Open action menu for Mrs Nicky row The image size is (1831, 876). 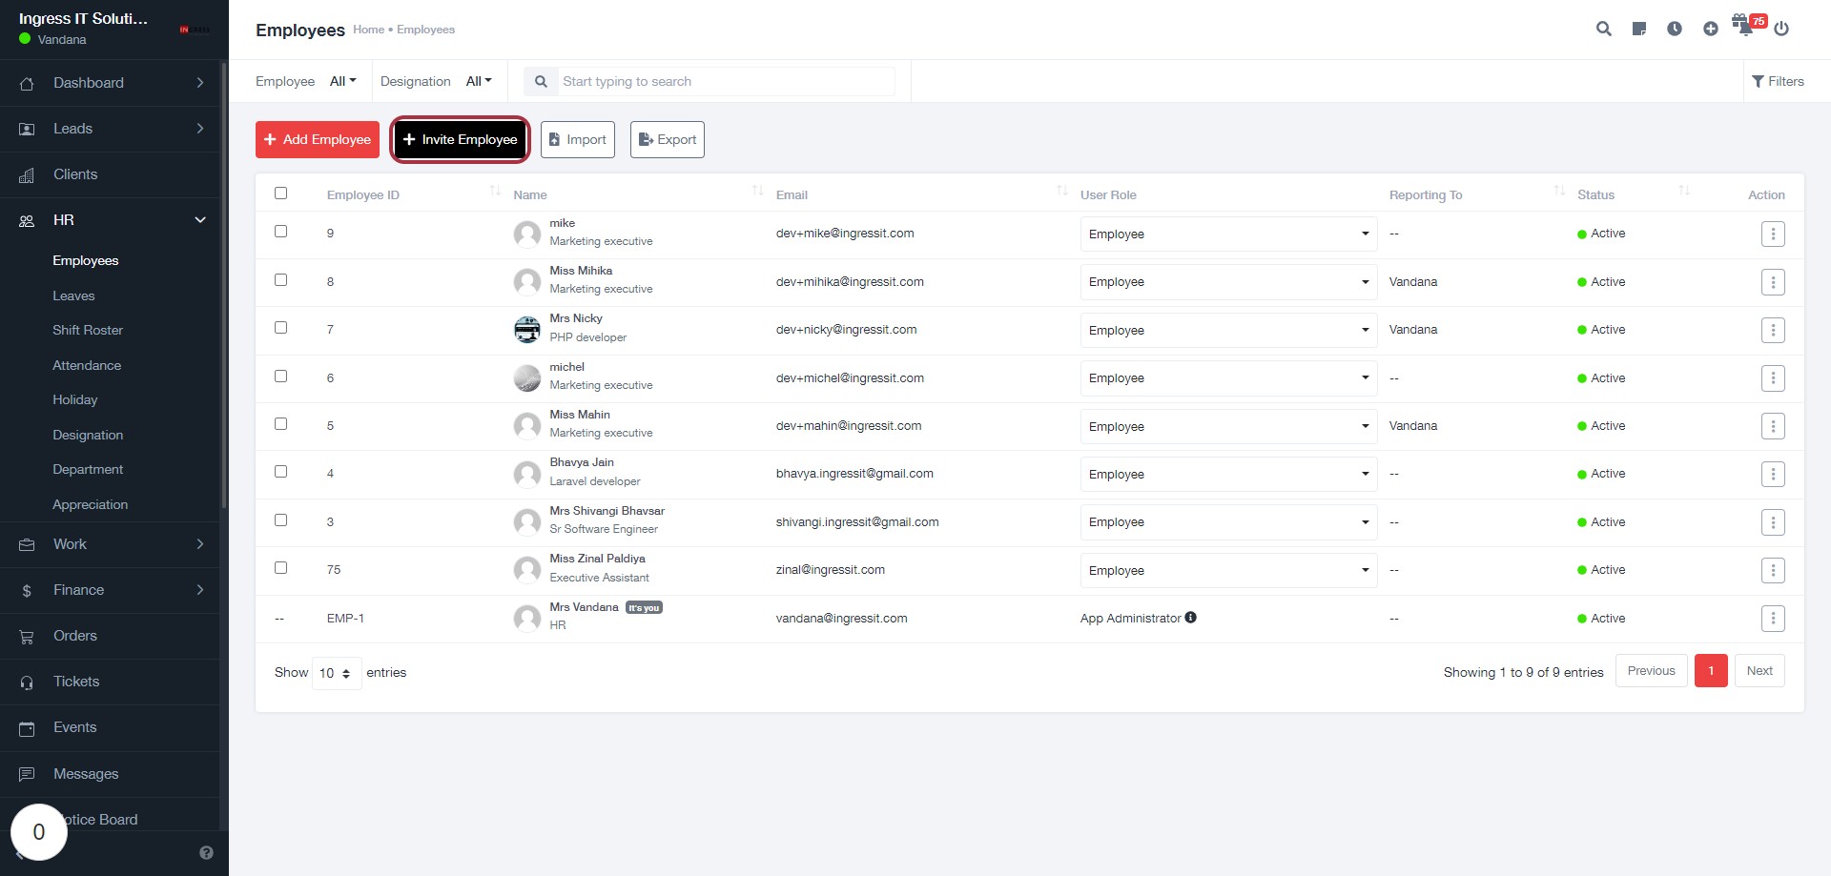(1773, 330)
